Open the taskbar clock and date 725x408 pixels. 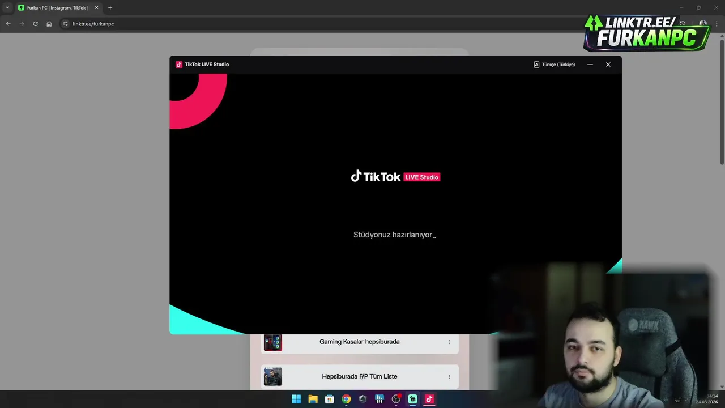pyautogui.click(x=707, y=399)
